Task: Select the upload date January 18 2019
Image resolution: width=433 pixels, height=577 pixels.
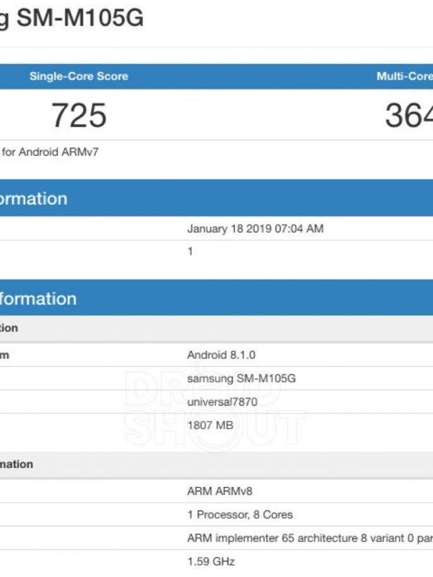Action: pyautogui.click(x=255, y=229)
